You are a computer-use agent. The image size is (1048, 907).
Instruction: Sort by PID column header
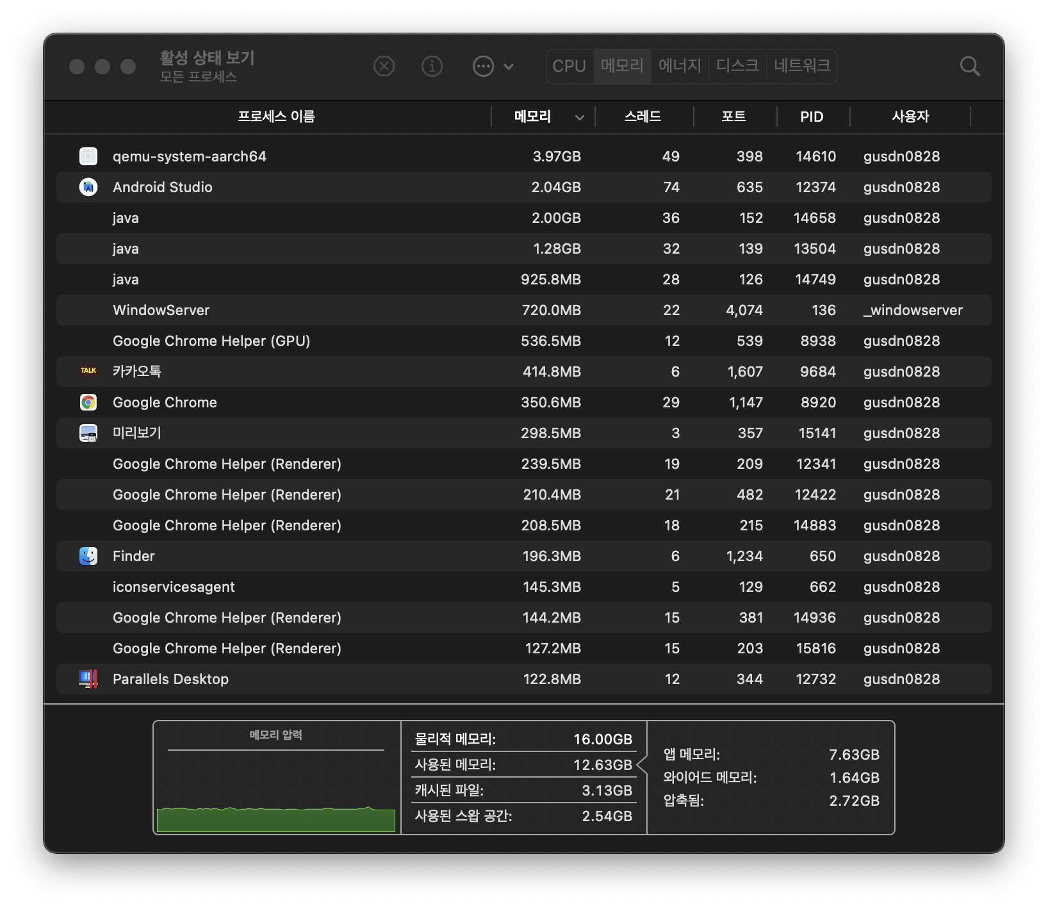pyautogui.click(x=812, y=117)
